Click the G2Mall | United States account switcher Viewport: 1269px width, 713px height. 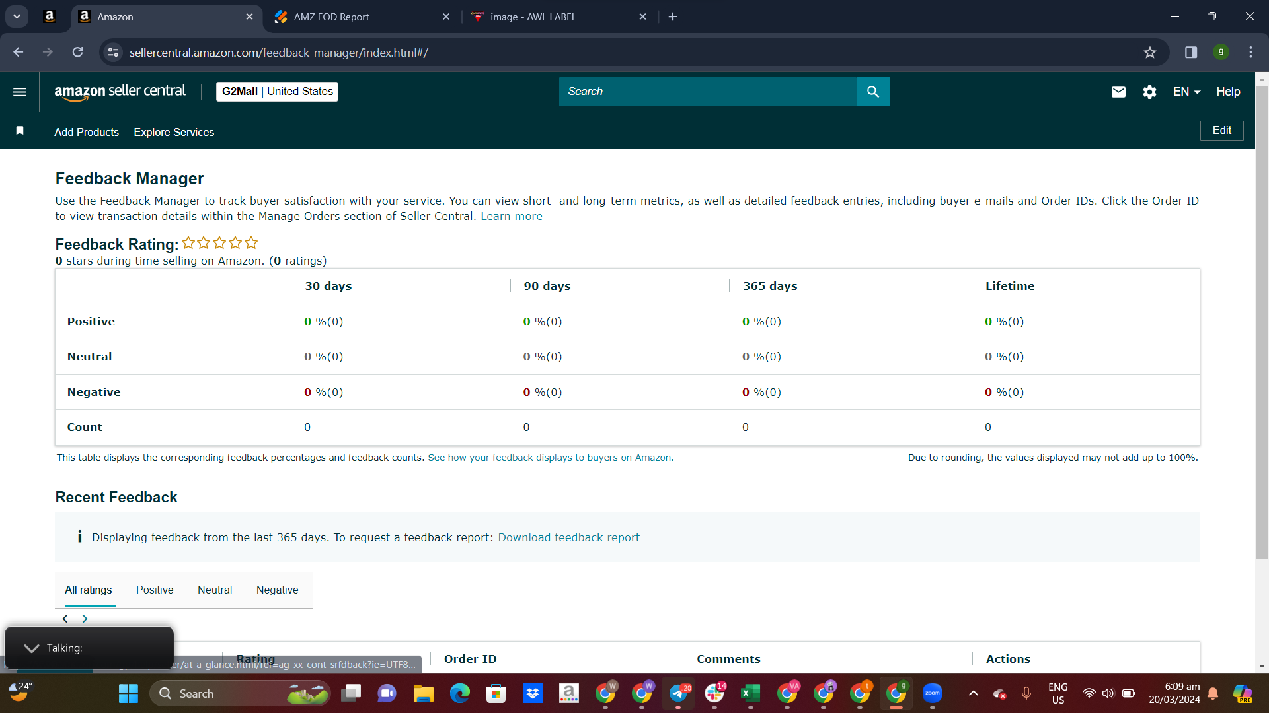point(277,92)
